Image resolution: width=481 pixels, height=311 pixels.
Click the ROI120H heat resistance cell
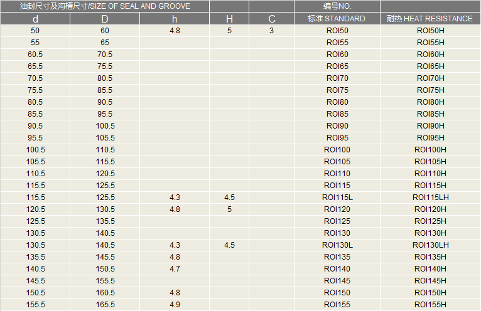[430, 209]
